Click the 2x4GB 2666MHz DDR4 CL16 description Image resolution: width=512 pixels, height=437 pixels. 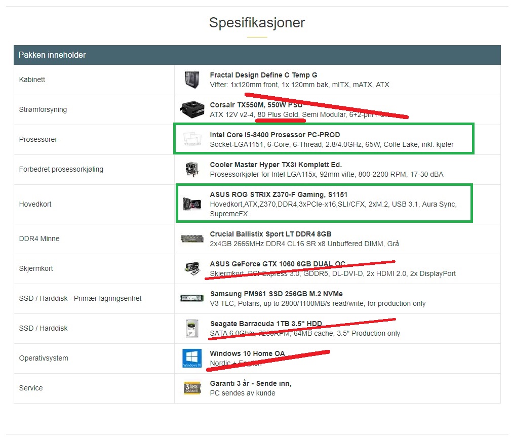pos(304,244)
